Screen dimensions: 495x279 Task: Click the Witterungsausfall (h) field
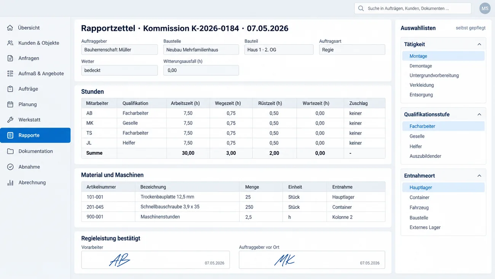click(201, 70)
